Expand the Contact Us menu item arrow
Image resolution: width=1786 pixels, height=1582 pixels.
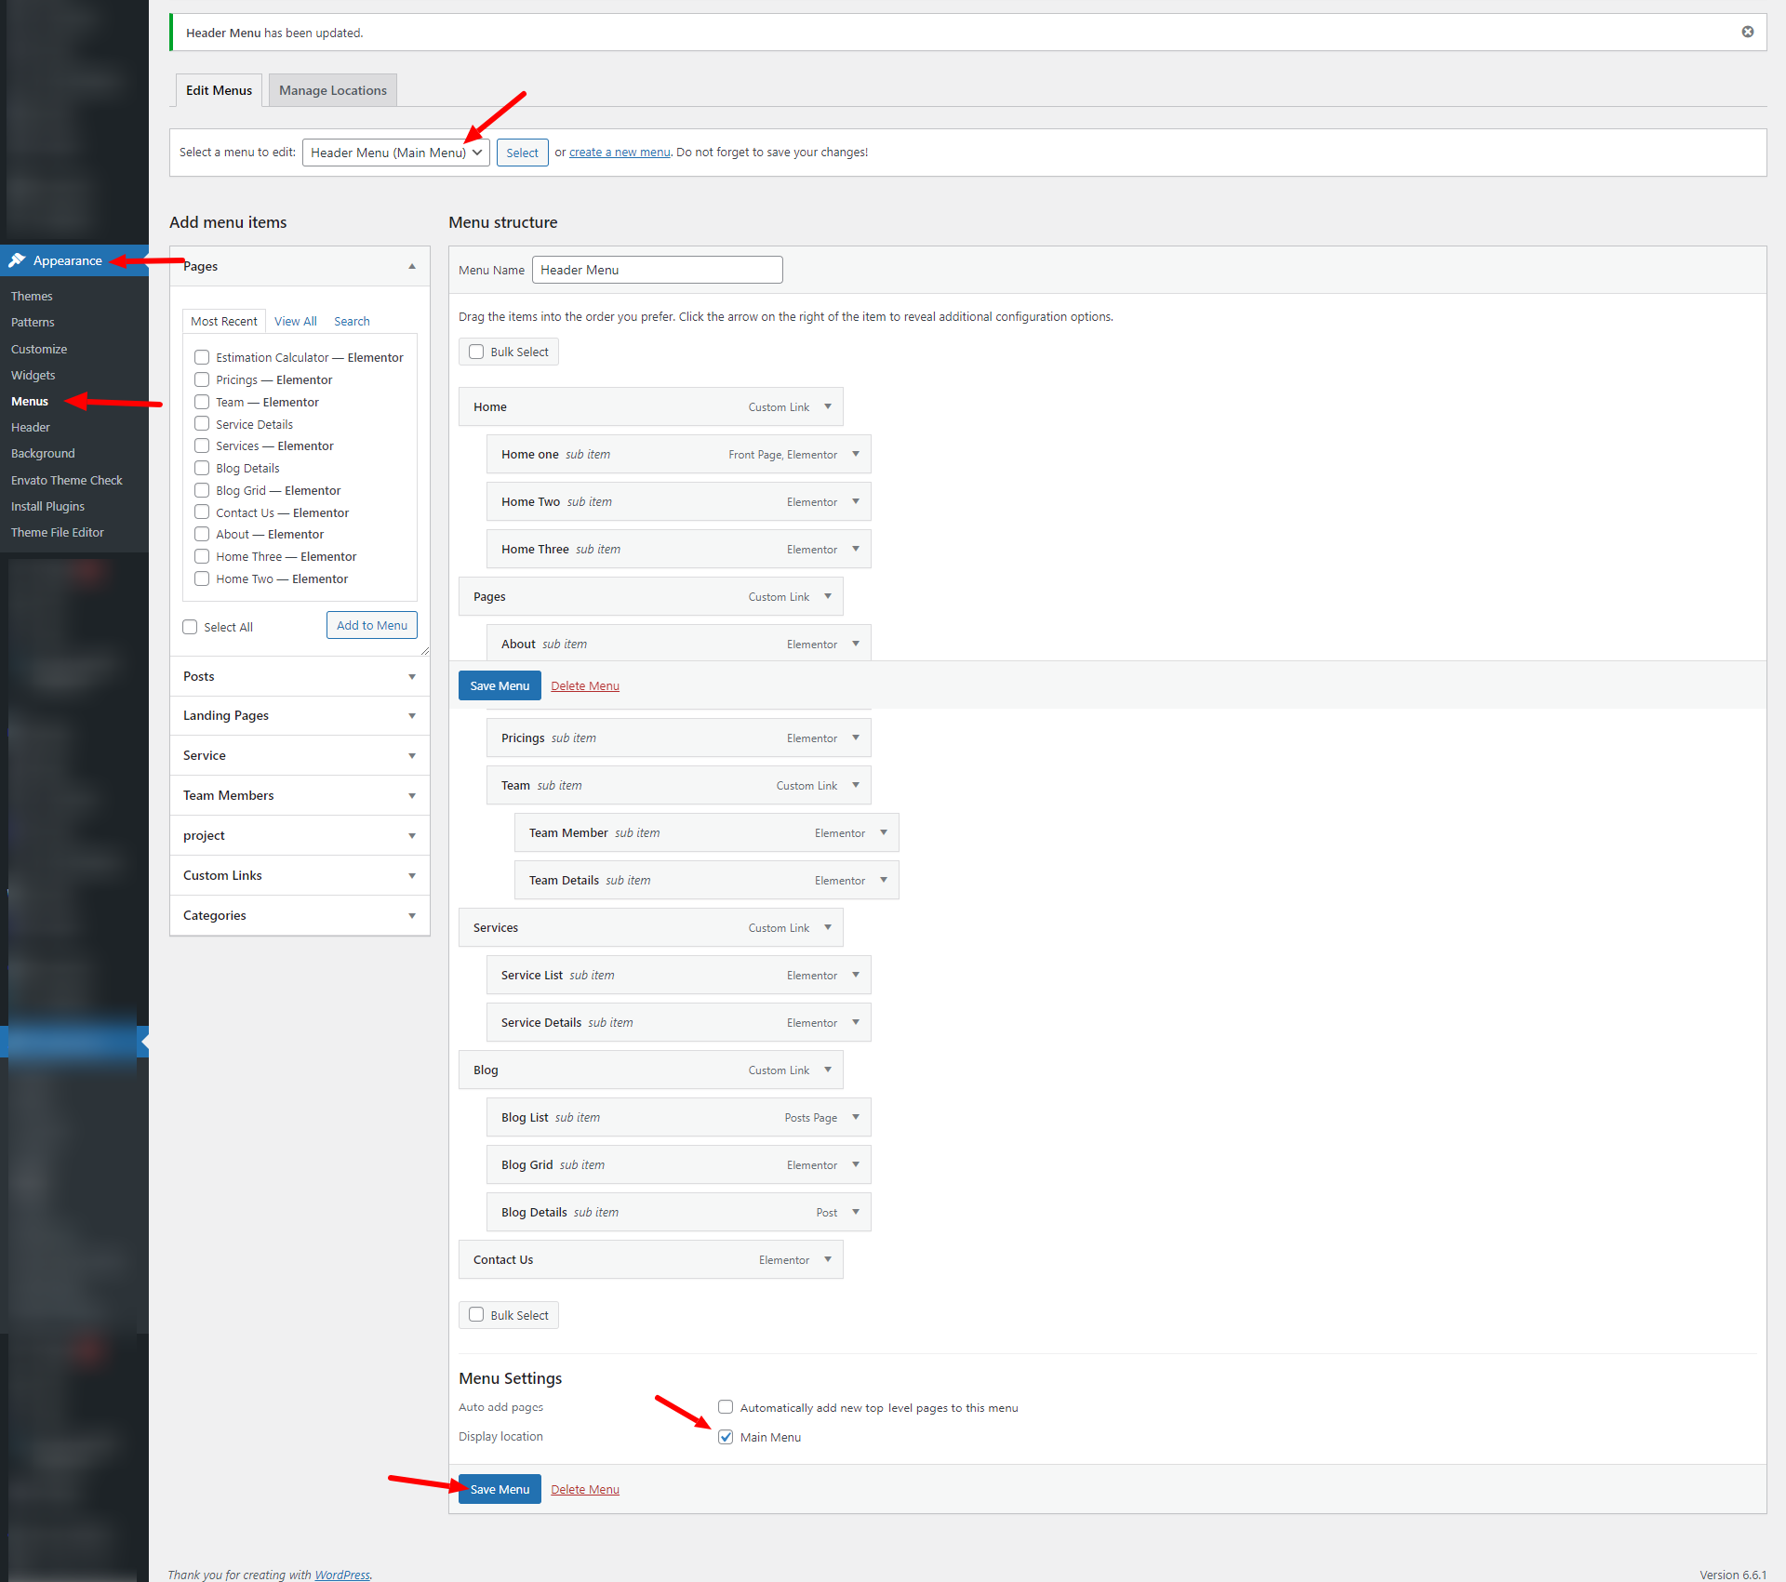(x=828, y=1259)
